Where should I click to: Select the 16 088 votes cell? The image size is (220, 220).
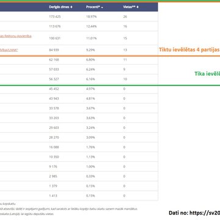[x=54, y=147]
